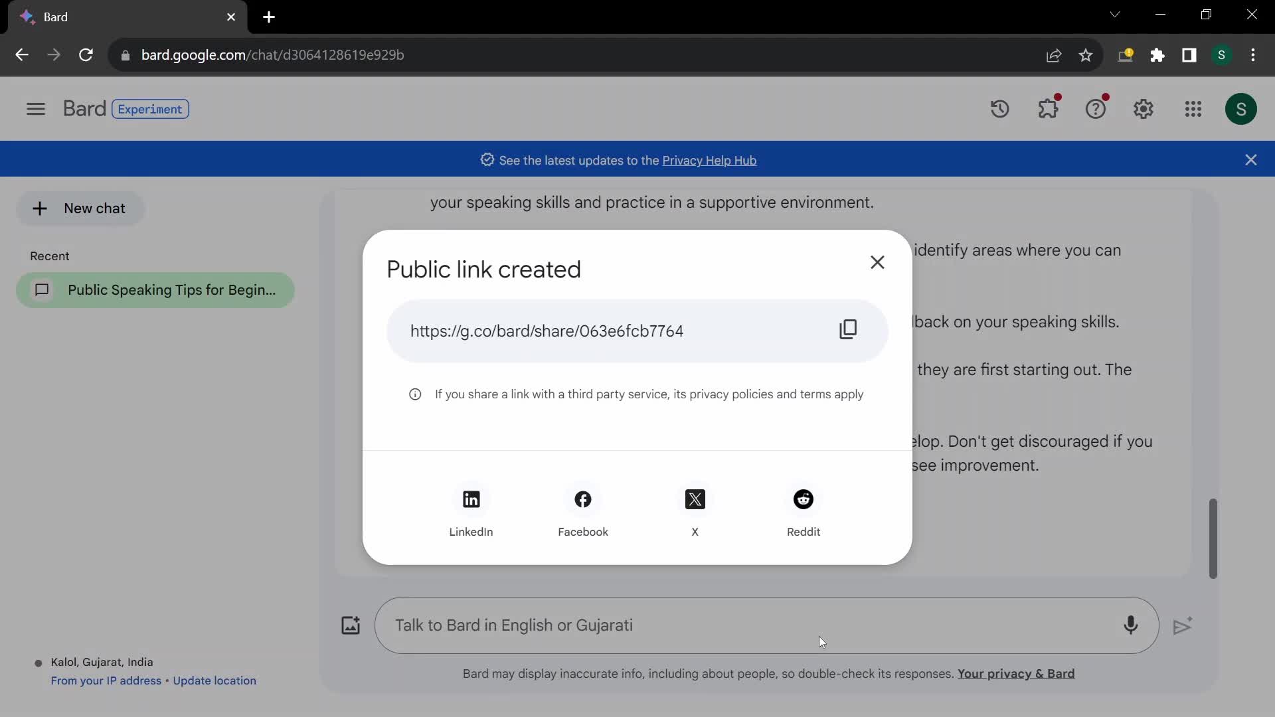1275x717 pixels.
Task: Click the yellow-badged extension icon in toolbar
Action: (1125, 55)
